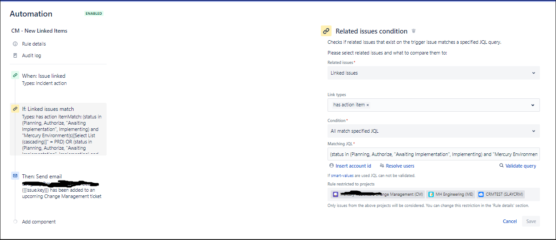
Task: Click the Related issues condition header link icon
Action: click(x=326, y=31)
